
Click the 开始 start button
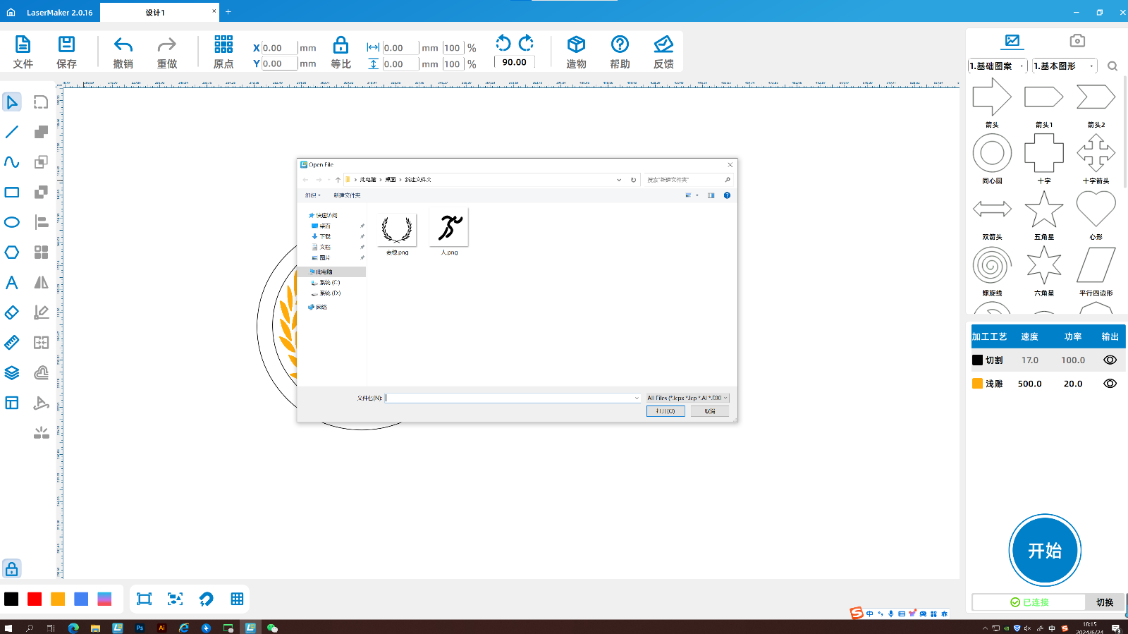pyautogui.click(x=1044, y=550)
